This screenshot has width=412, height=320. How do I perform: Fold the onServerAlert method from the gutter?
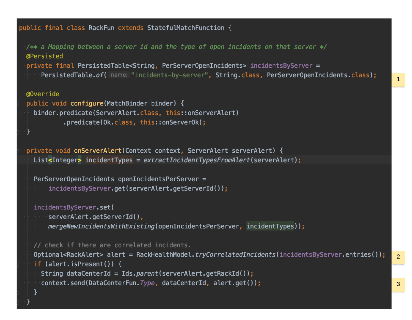coord(18,151)
